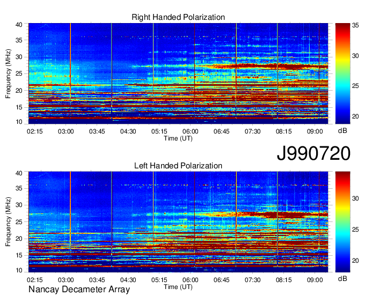Click the 20 value on Left Handed colorbar
Screen dimensions: 365x296
click(x=355, y=261)
